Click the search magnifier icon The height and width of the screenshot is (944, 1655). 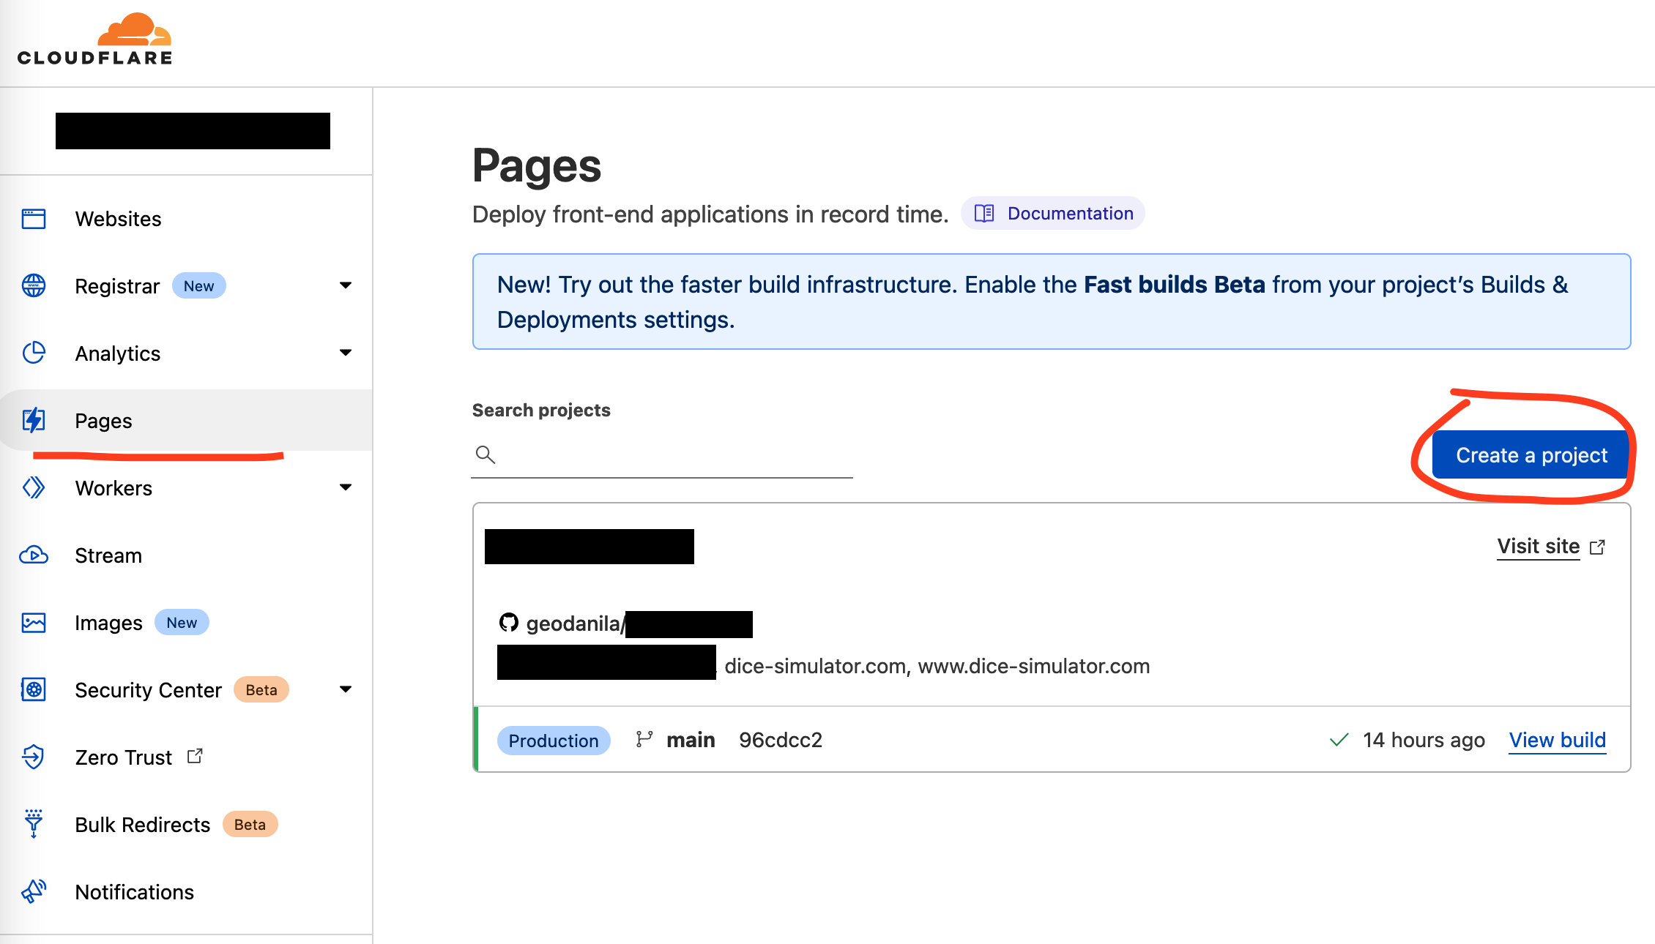coord(485,454)
